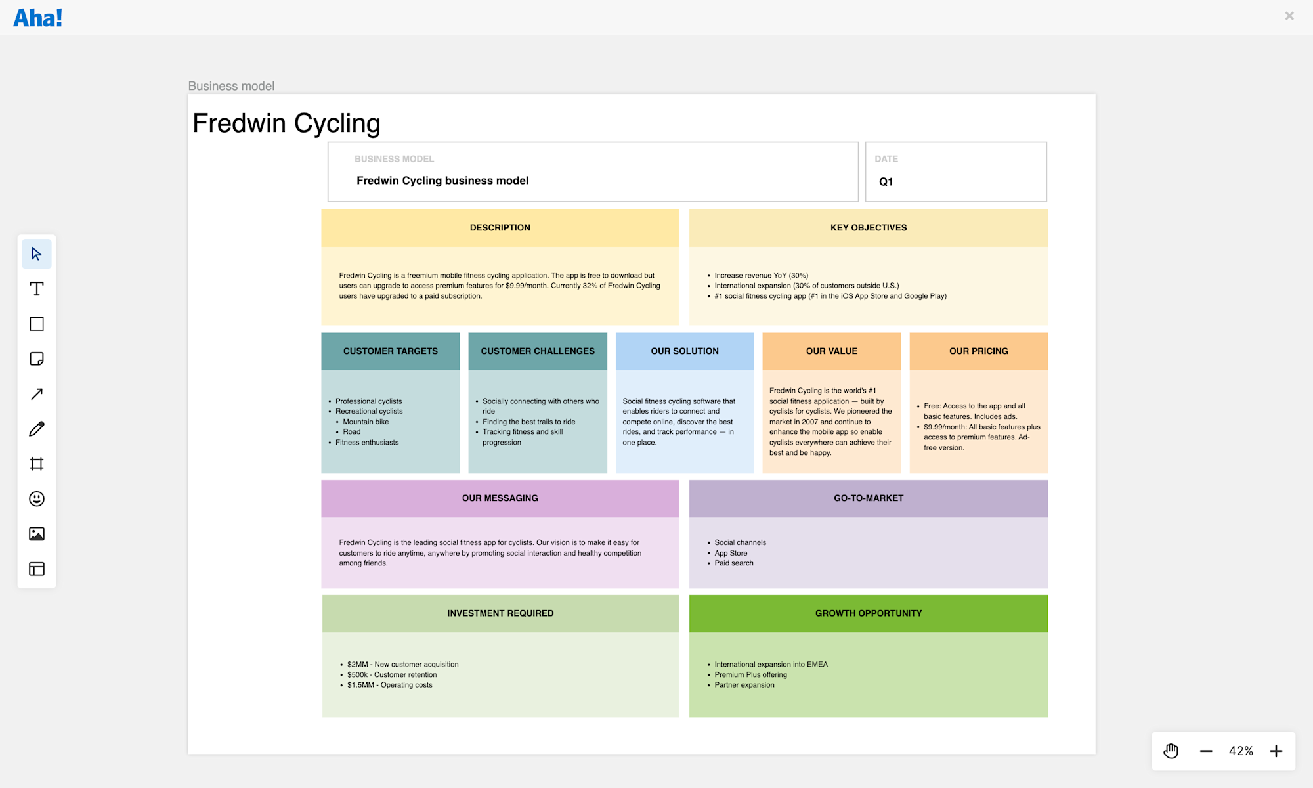Open the templates panel icon
The width and height of the screenshot is (1313, 788).
coord(37,569)
